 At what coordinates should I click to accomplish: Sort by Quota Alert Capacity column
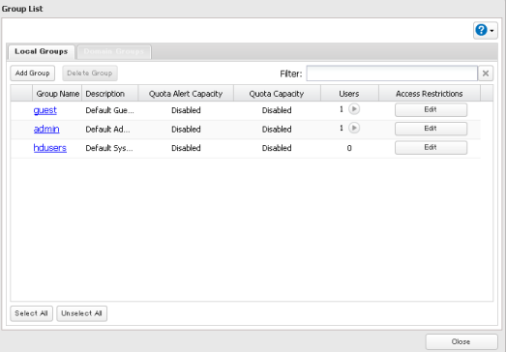[x=186, y=94]
